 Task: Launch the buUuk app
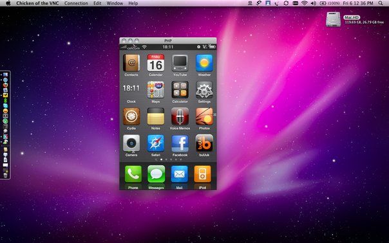(204, 143)
